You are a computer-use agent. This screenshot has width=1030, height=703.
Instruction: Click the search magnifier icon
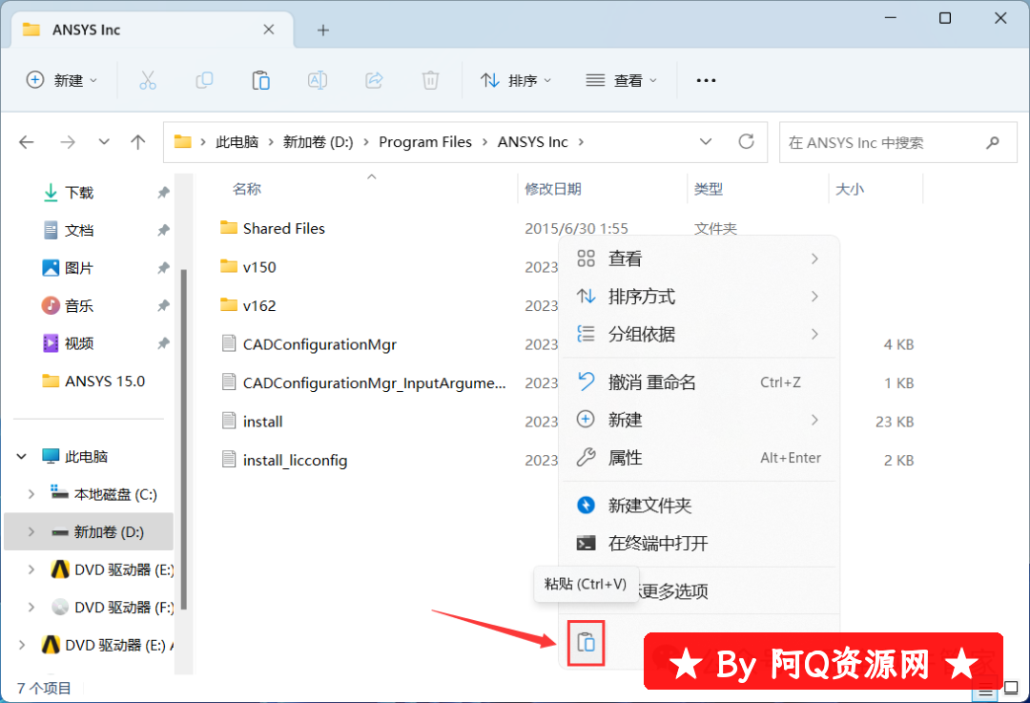pyautogui.click(x=993, y=142)
